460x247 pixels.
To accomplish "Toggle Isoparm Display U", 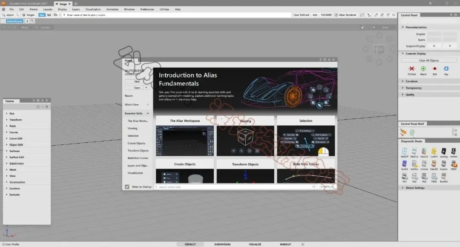I will (434, 46).
